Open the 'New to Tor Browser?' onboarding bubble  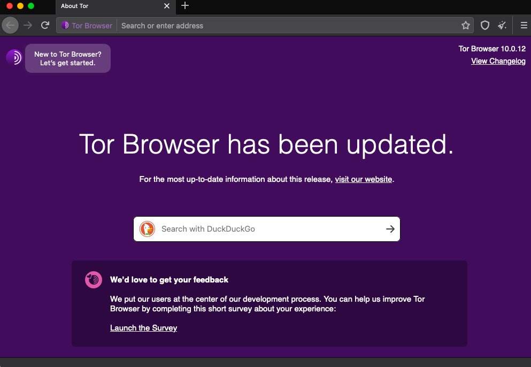point(68,58)
